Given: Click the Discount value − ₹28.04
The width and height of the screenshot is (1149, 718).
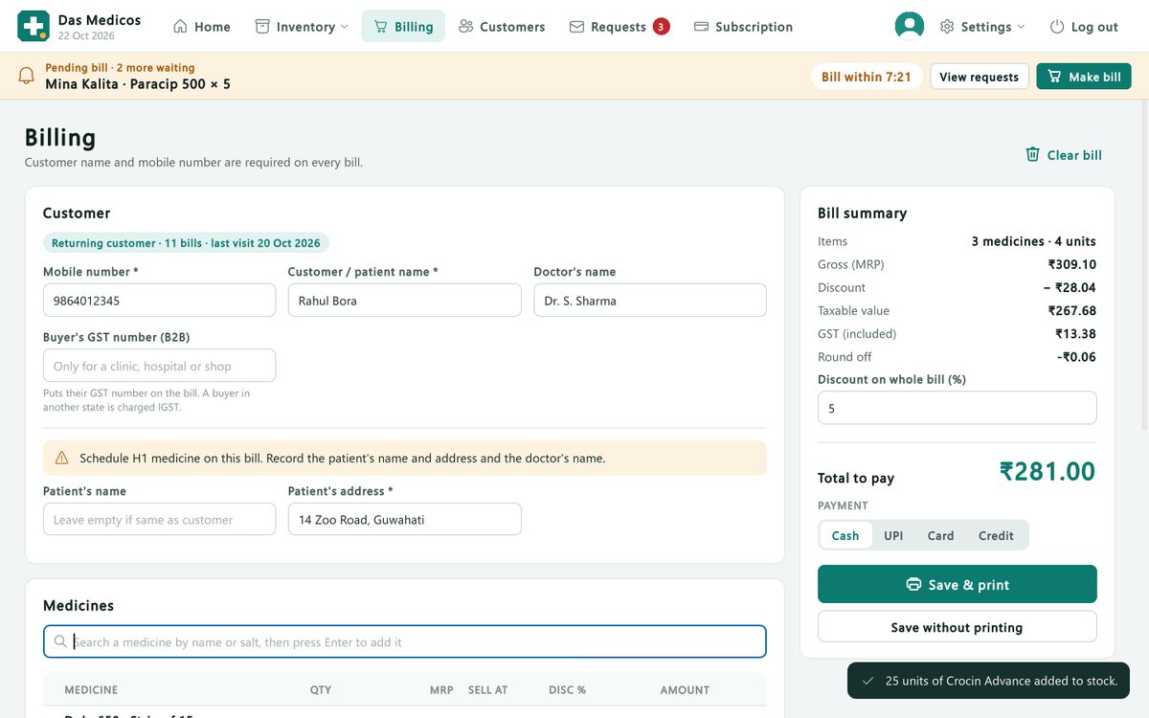Looking at the screenshot, I should 1070,287.
